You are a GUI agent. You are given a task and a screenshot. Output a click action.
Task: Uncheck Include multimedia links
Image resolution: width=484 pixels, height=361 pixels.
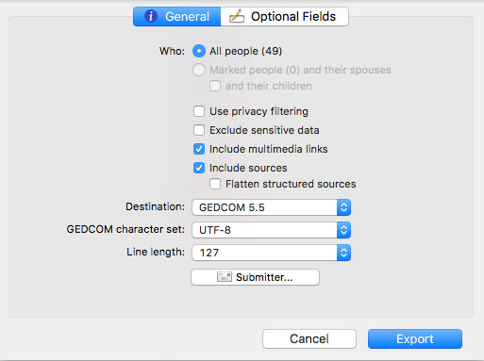pyautogui.click(x=199, y=149)
